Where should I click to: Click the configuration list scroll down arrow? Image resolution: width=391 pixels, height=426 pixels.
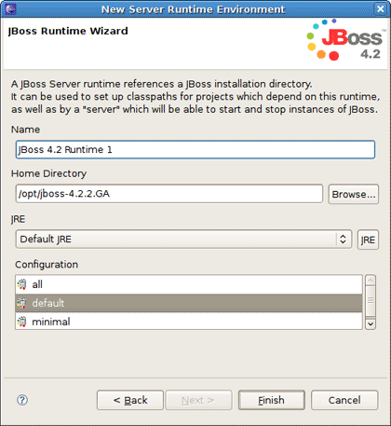point(371,324)
